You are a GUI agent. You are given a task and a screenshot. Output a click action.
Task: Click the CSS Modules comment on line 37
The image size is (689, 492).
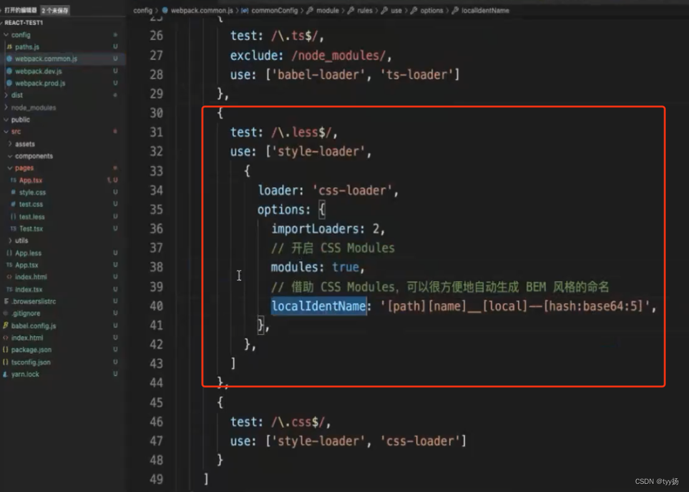[333, 248]
